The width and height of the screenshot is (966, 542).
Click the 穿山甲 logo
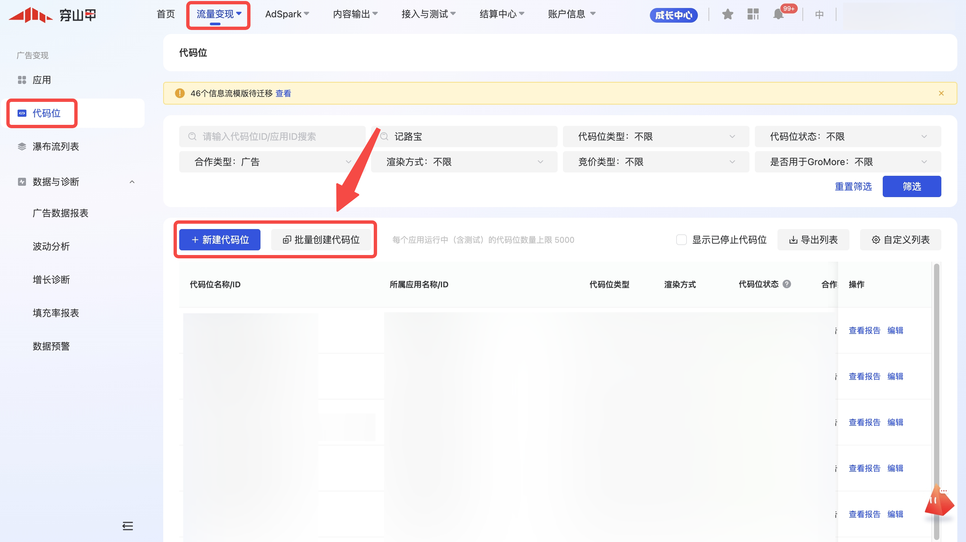point(53,15)
